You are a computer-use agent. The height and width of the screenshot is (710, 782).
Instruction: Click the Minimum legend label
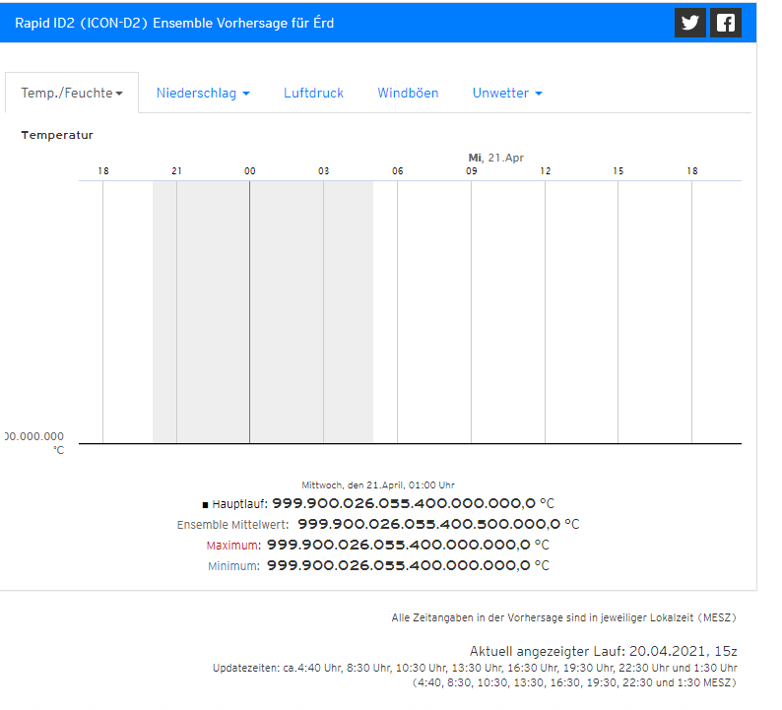click(233, 566)
